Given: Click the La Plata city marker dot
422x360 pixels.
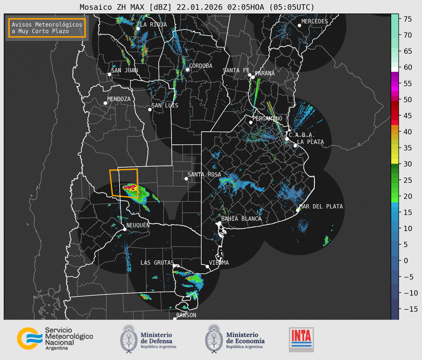Looking at the screenshot, I should pos(295,146).
